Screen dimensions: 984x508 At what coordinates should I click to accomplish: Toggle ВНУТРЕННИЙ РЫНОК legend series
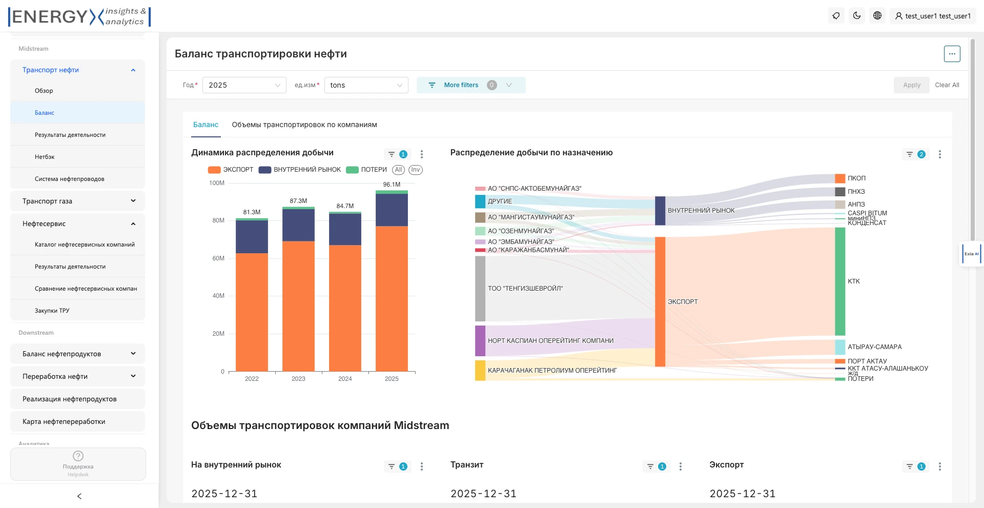click(300, 170)
